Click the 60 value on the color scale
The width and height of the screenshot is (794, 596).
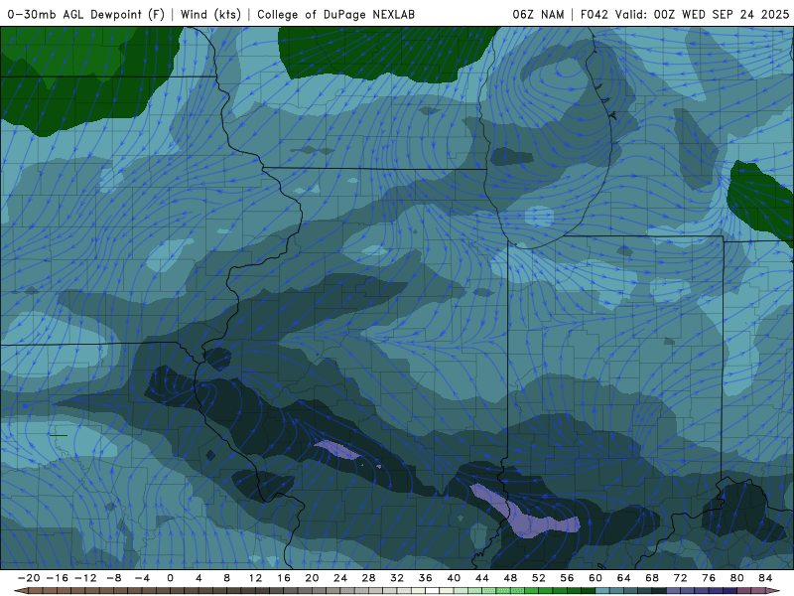pos(595,578)
